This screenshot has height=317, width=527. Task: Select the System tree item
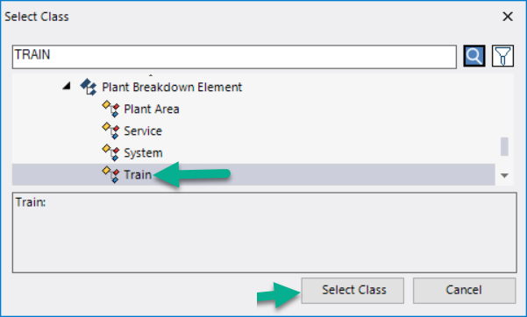tap(143, 152)
